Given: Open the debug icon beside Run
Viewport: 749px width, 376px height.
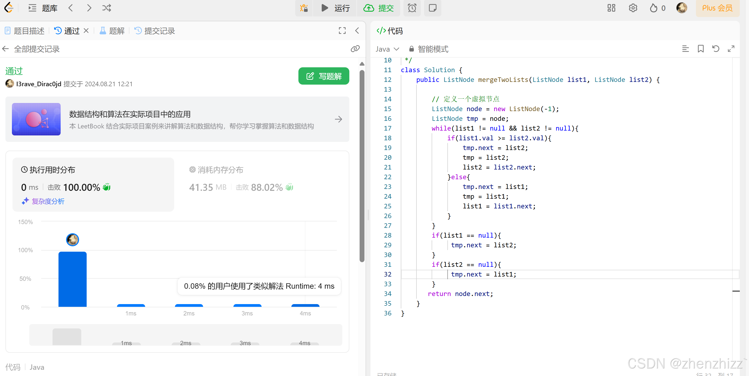Looking at the screenshot, I should (x=304, y=8).
